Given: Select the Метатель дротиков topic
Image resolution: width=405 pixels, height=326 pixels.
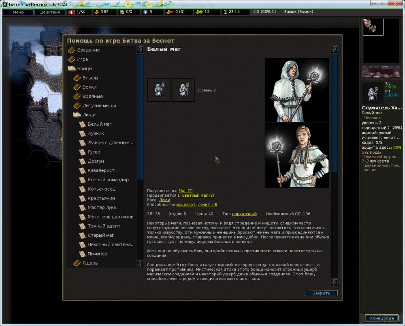Looking at the screenshot, I should click(x=110, y=217).
